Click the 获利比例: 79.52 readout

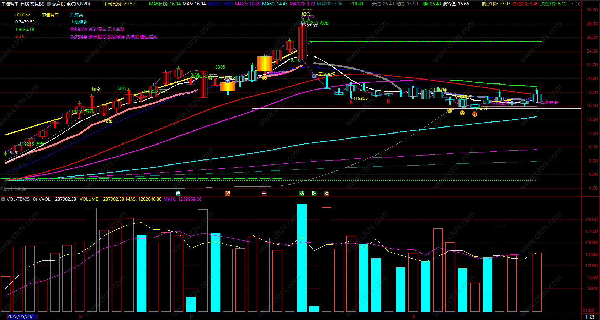120,4
